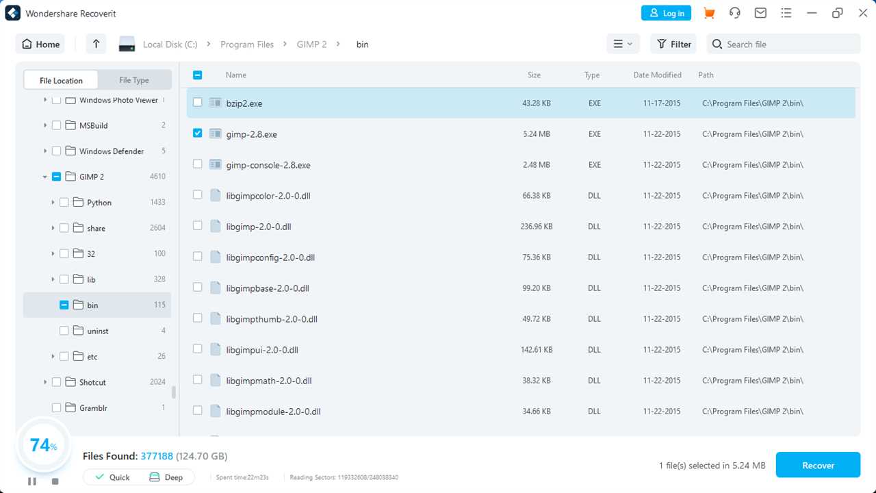Select the uninst folder in tree
Viewport: 876px width, 493px height.
point(97,331)
